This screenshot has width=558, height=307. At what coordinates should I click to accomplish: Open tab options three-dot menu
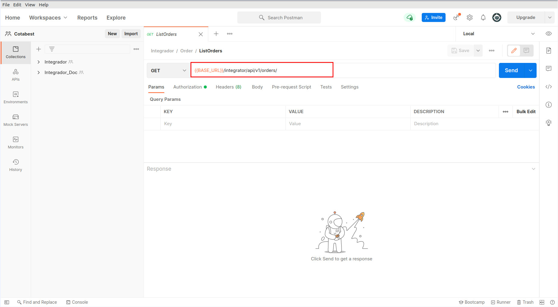tap(230, 34)
